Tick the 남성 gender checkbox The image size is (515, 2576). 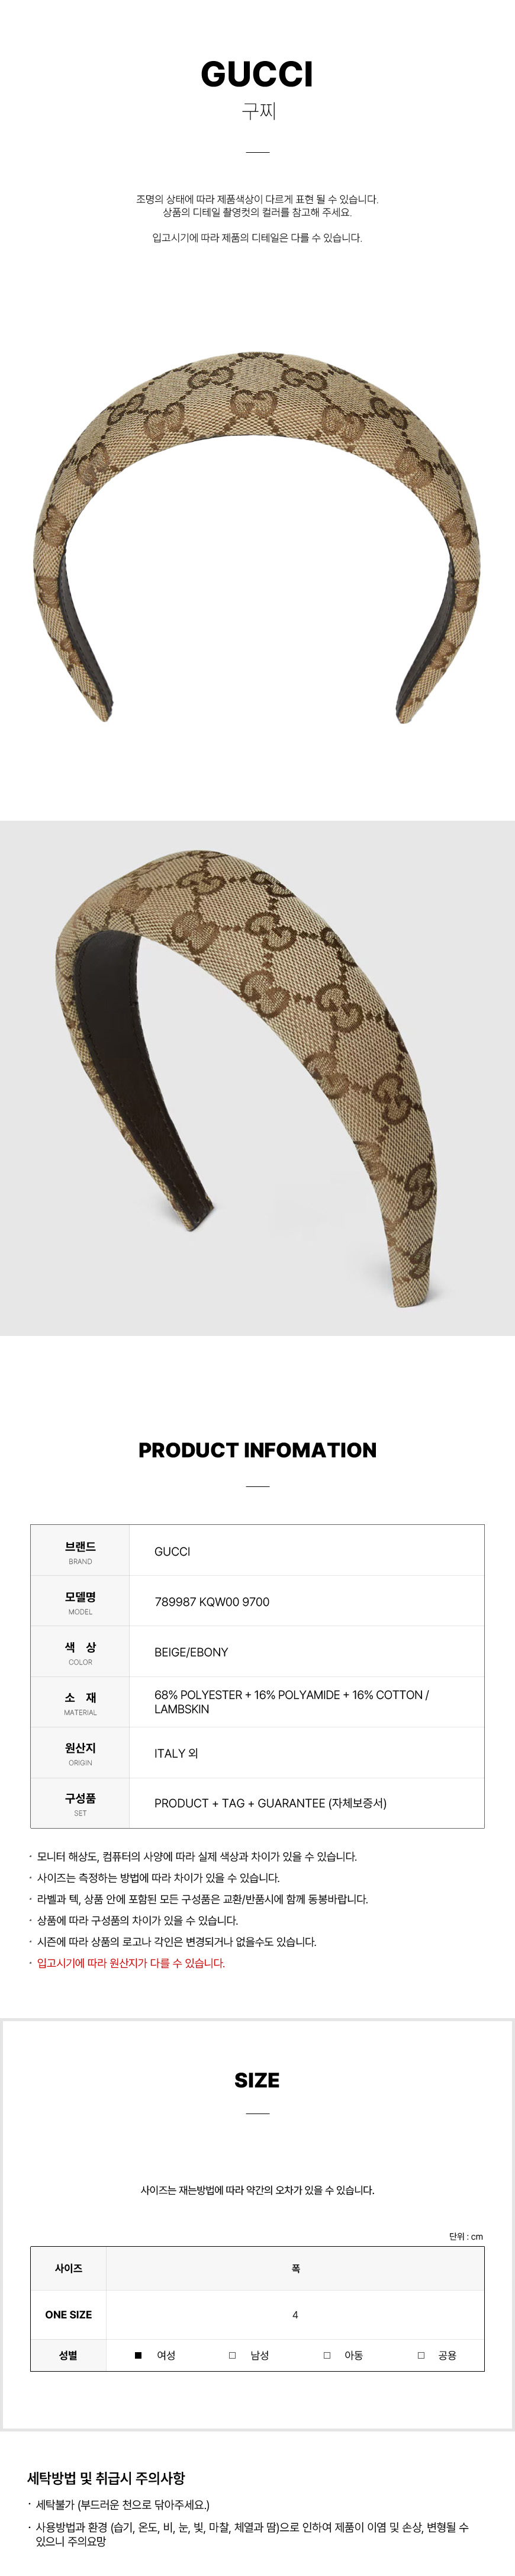coord(232,2355)
